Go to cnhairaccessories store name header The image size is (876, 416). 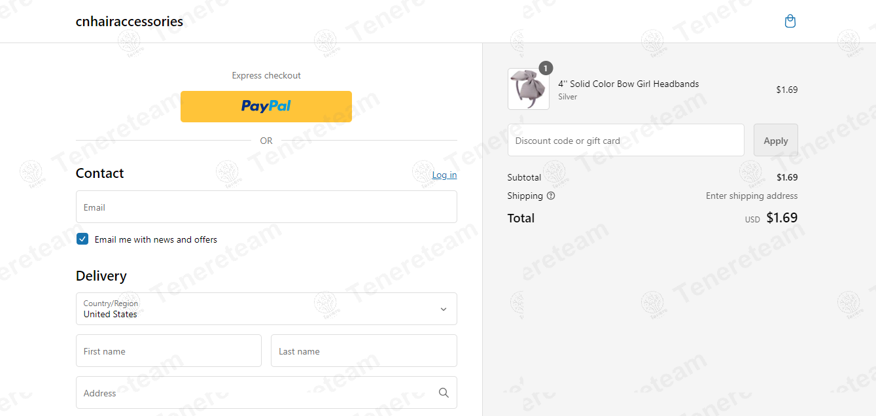coord(130,22)
